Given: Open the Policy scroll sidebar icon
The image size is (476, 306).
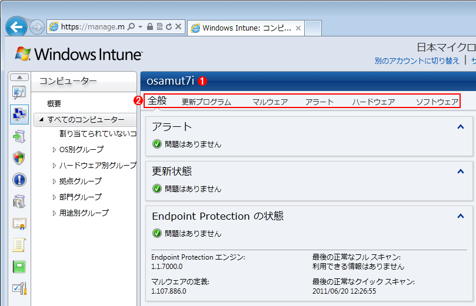Looking at the screenshot, I should point(19,245).
